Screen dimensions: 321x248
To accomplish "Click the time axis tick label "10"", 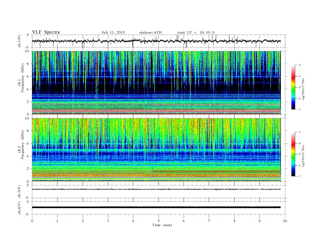I will coord(285,221).
